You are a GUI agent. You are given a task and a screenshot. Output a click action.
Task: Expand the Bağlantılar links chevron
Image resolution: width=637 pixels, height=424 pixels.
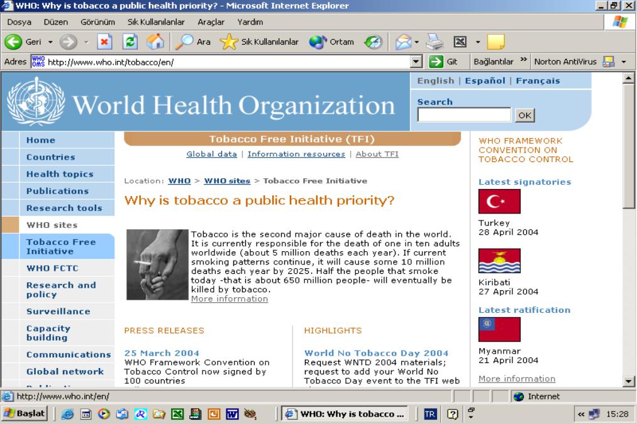(524, 60)
